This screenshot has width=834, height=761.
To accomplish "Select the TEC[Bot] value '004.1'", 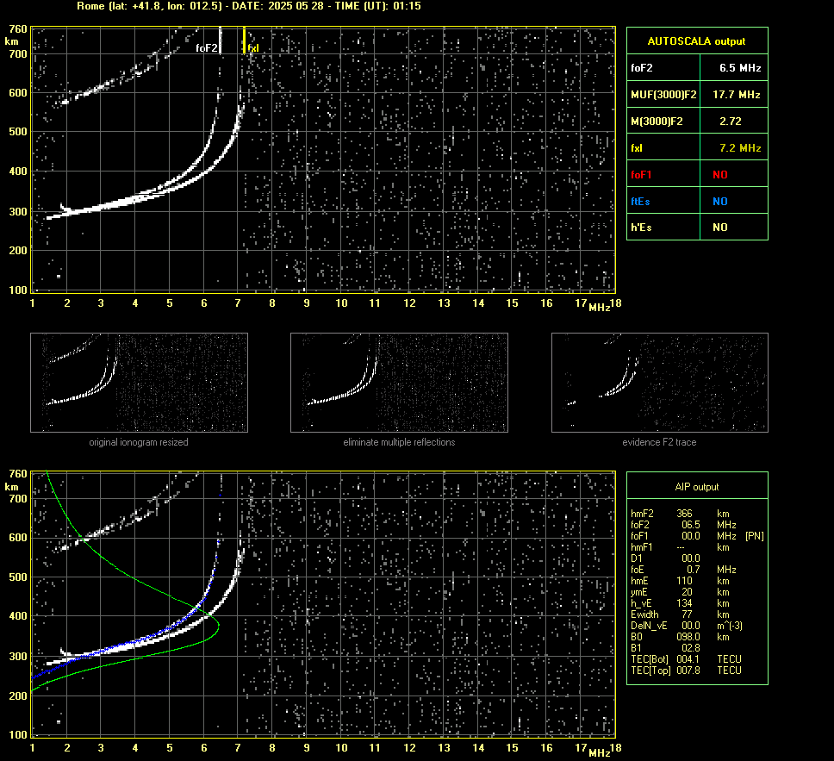I will tap(688, 658).
